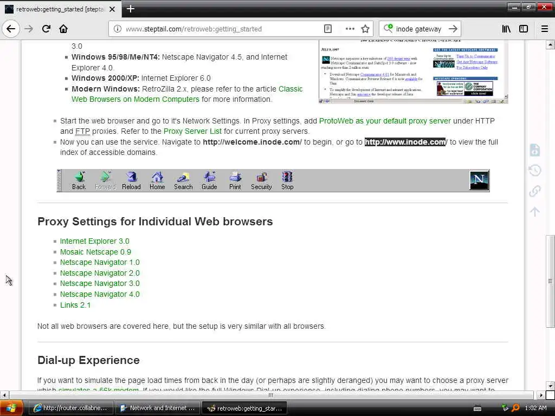This screenshot has height=416, width=555.
Task: Click Netscape Back button image
Action: [x=79, y=181]
